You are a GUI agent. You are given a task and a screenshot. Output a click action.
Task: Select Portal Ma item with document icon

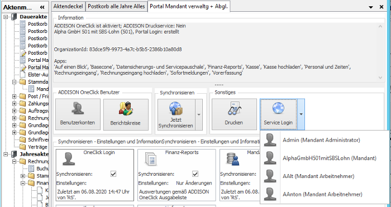tap(38, 60)
